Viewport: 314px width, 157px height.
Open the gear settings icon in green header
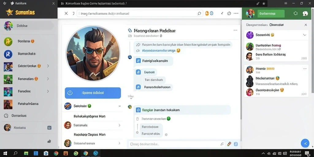click(x=296, y=13)
